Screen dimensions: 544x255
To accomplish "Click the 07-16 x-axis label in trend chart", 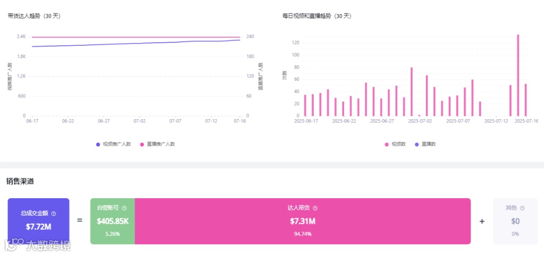I will pyautogui.click(x=240, y=121).
